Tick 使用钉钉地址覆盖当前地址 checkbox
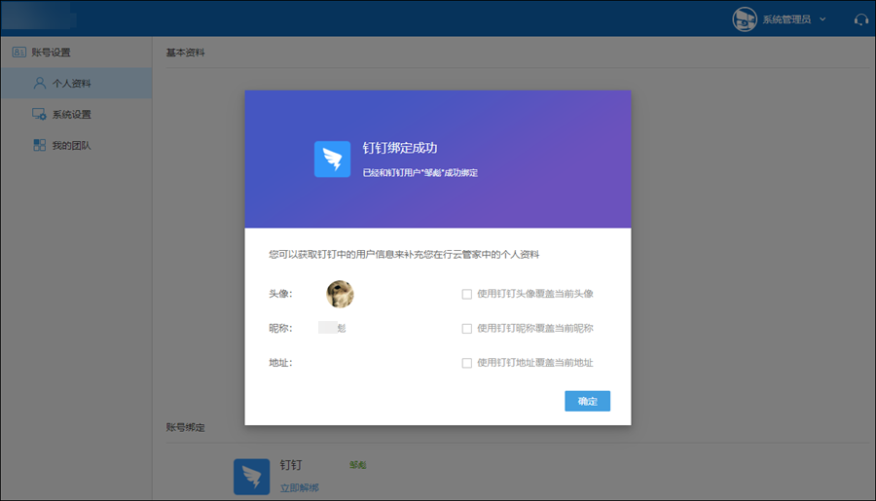This screenshot has height=501, width=876. point(466,363)
